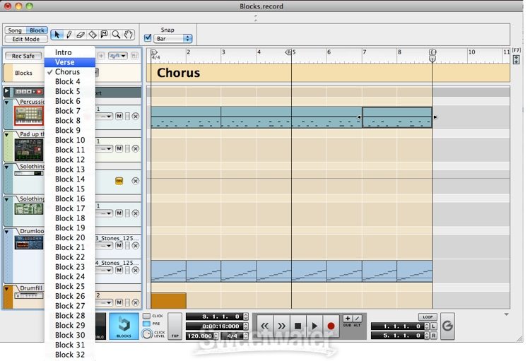The image size is (530, 361).
Task: Enable the Loop button
Action: click(x=427, y=317)
